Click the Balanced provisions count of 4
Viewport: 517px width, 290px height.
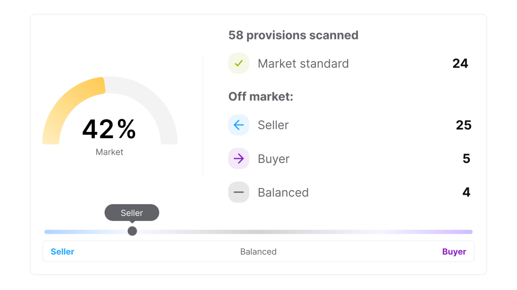pos(466,192)
